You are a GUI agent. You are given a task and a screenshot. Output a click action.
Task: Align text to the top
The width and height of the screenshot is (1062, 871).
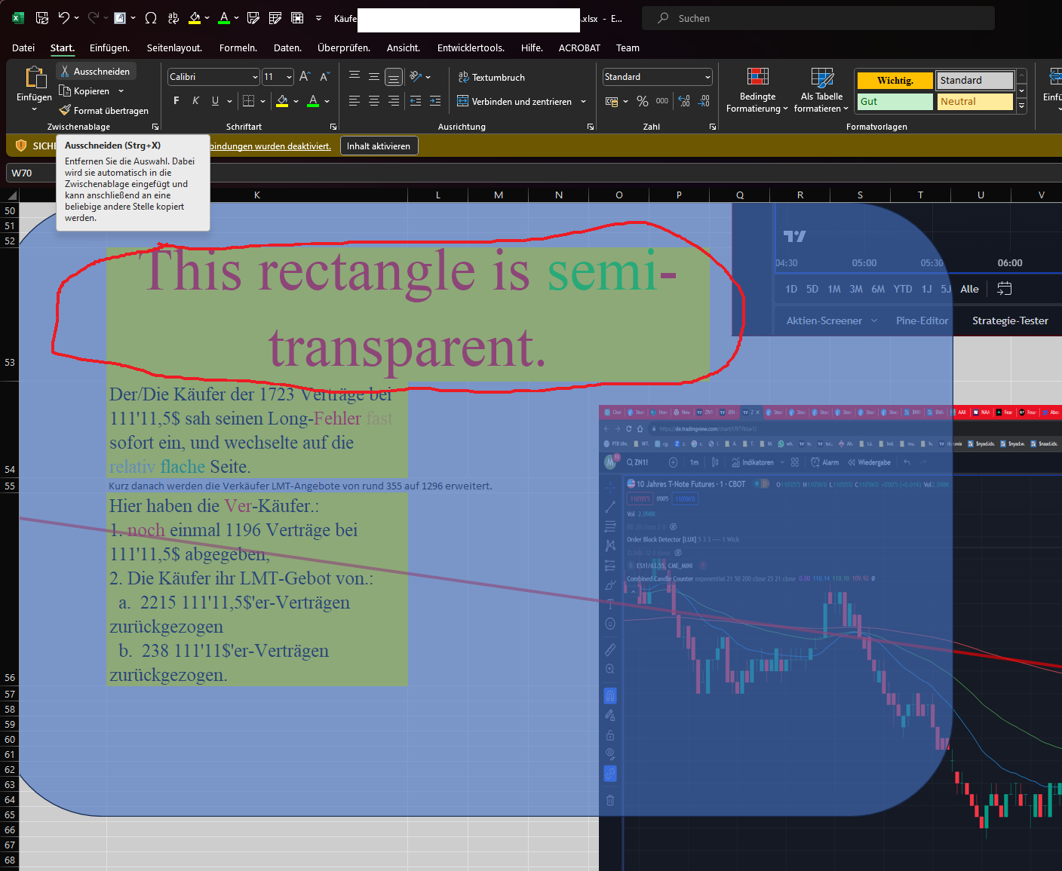click(355, 76)
